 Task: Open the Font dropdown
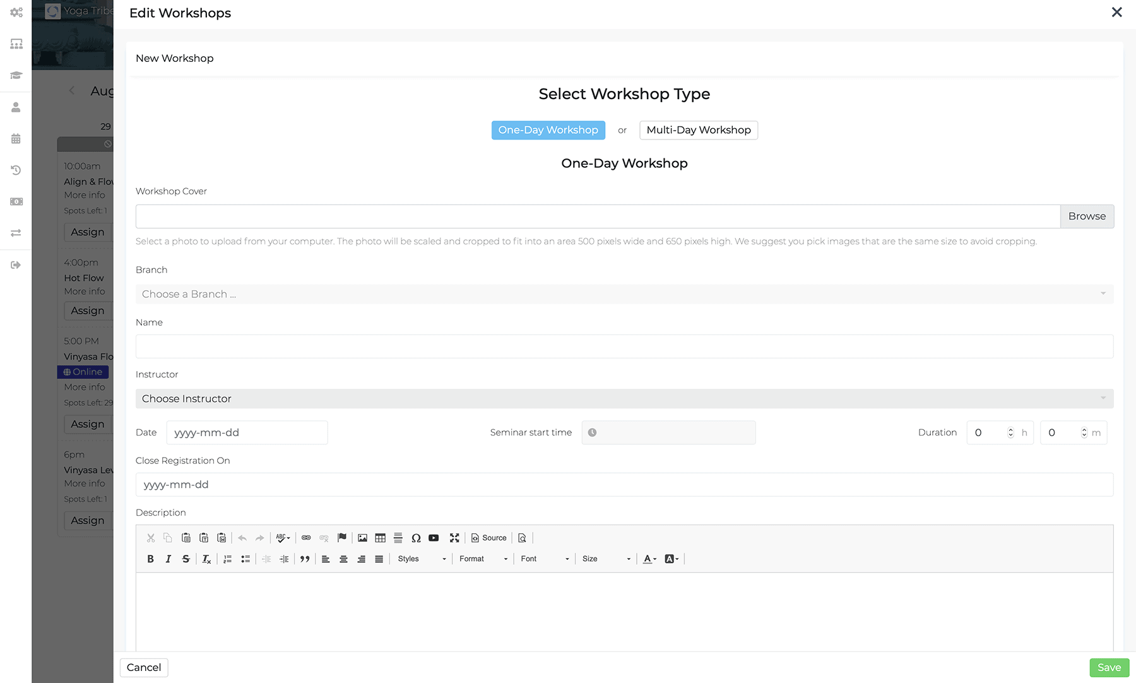click(545, 559)
